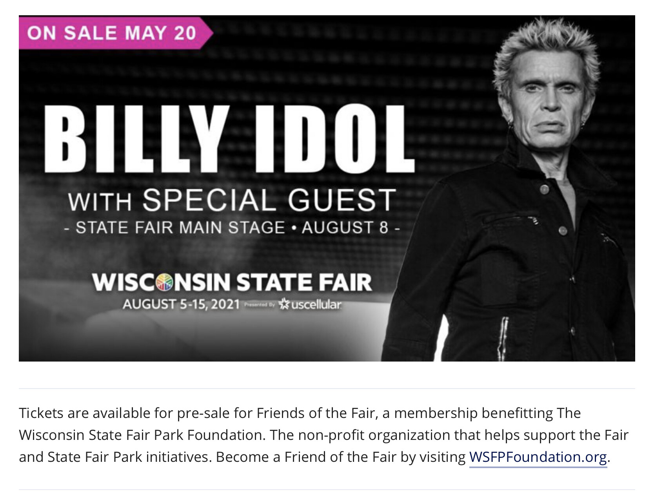Click the Friends of the Fair phrase

click(316, 413)
